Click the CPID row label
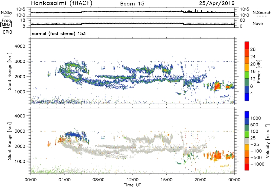 pyautogui.click(x=7, y=32)
